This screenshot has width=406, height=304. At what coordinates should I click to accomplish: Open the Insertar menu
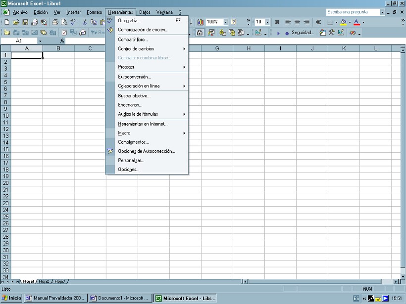[73, 12]
